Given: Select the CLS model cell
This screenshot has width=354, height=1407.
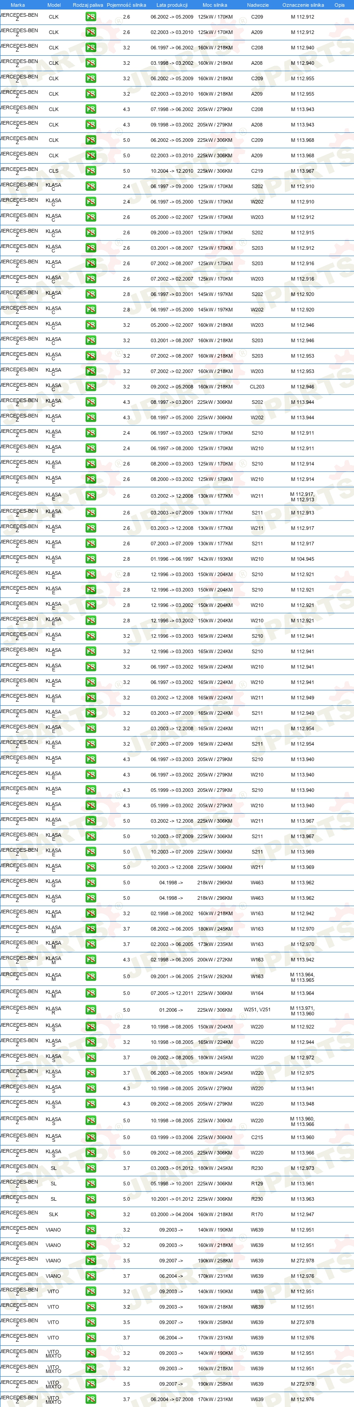Looking at the screenshot, I should 53,171.
